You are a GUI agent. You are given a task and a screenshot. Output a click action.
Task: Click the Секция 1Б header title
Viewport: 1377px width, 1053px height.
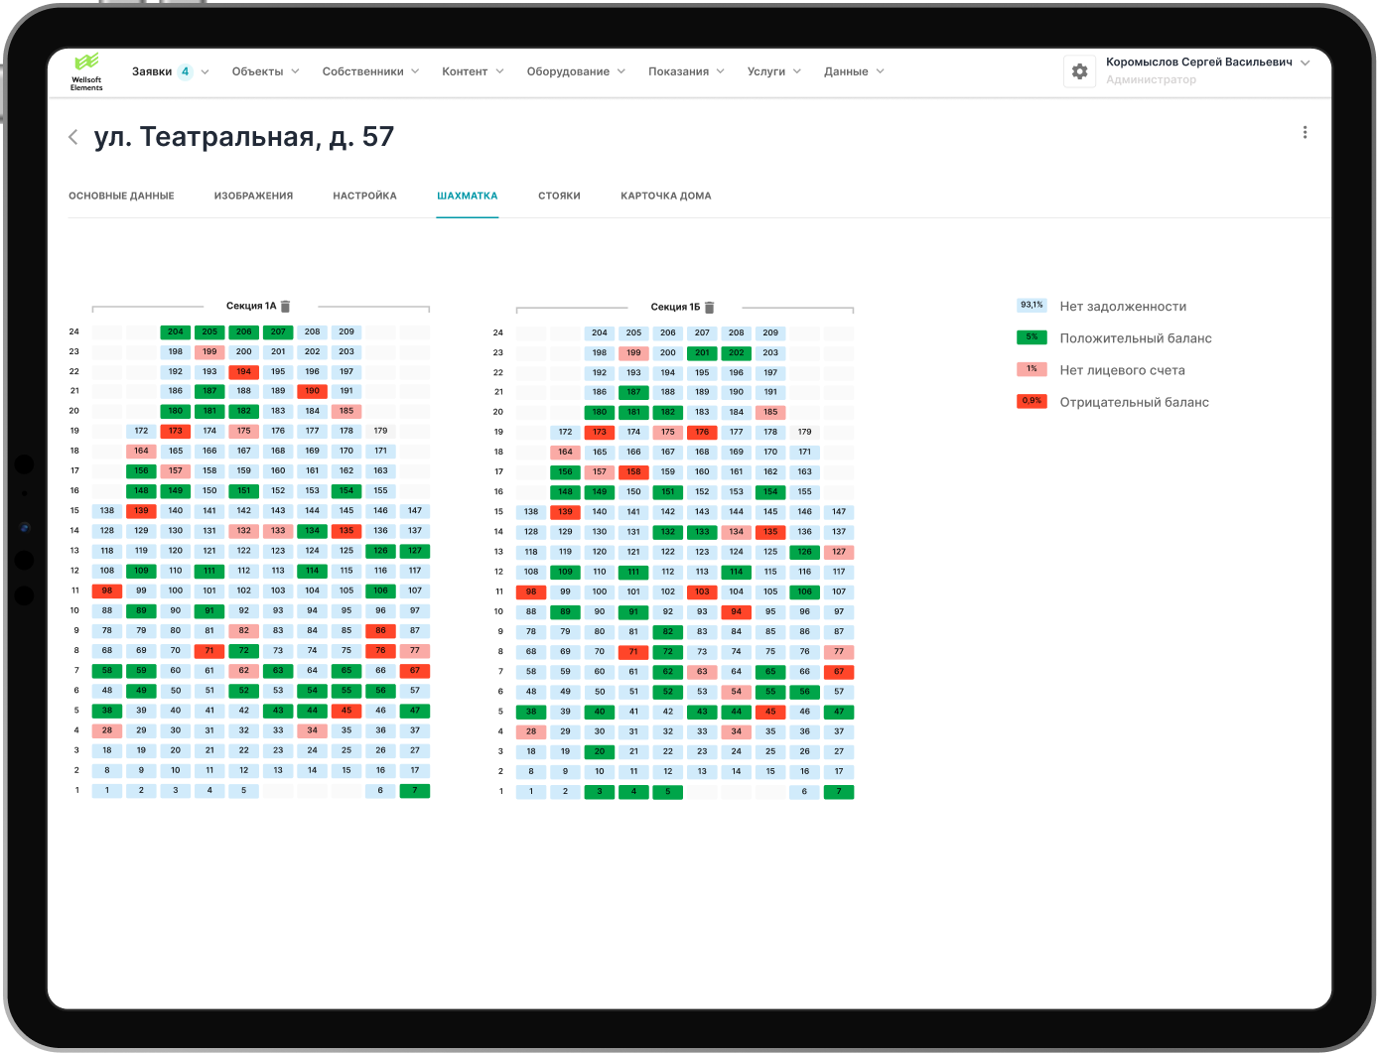pyautogui.click(x=675, y=308)
